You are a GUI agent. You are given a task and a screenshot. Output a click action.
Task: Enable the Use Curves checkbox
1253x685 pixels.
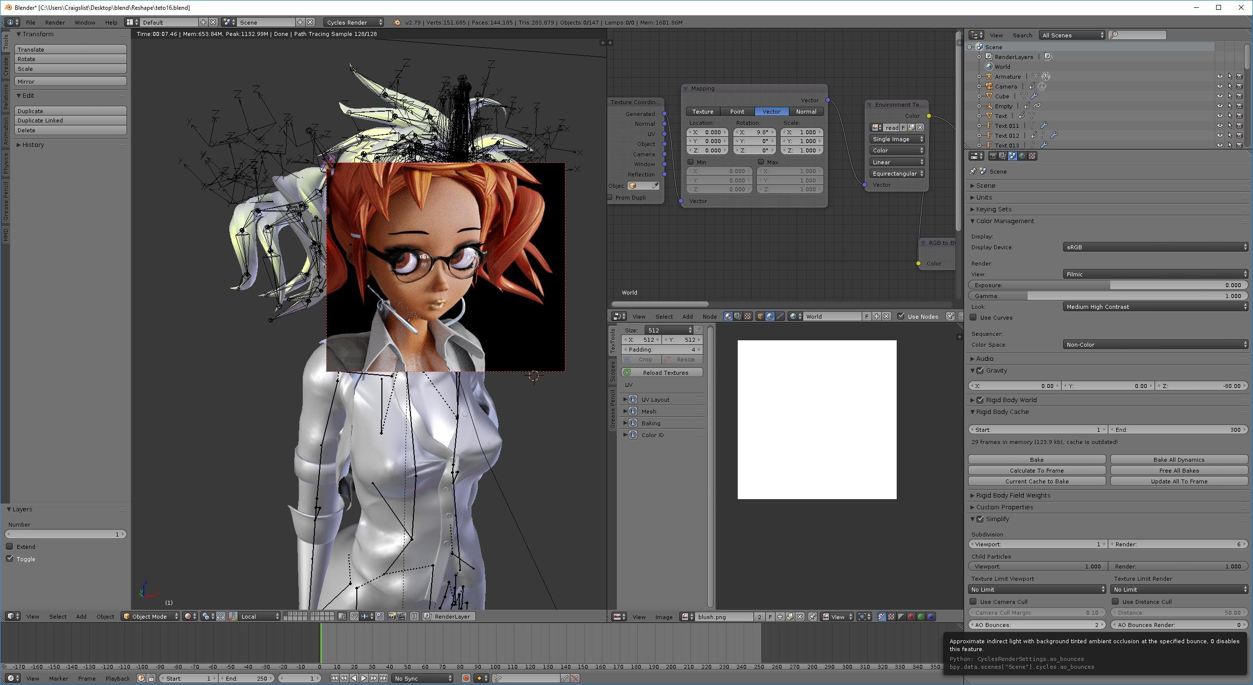click(x=973, y=318)
